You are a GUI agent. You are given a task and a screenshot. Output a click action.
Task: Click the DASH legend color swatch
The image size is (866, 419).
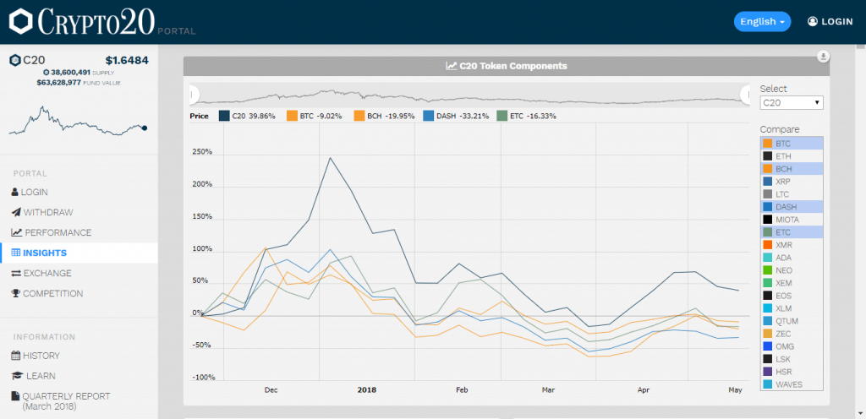click(x=428, y=116)
